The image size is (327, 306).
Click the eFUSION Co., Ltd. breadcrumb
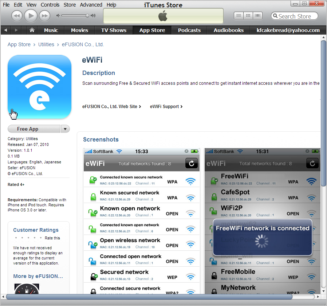click(83, 44)
